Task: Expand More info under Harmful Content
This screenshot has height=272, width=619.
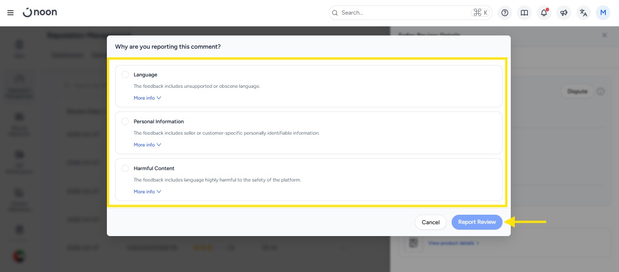Action: pos(147,191)
